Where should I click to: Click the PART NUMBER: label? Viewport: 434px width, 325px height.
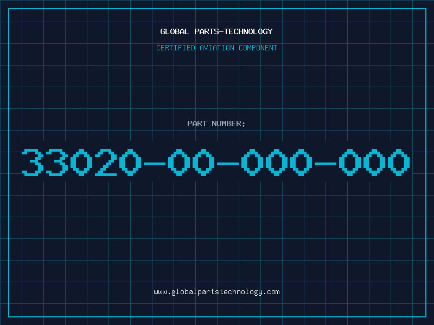pos(216,123)
